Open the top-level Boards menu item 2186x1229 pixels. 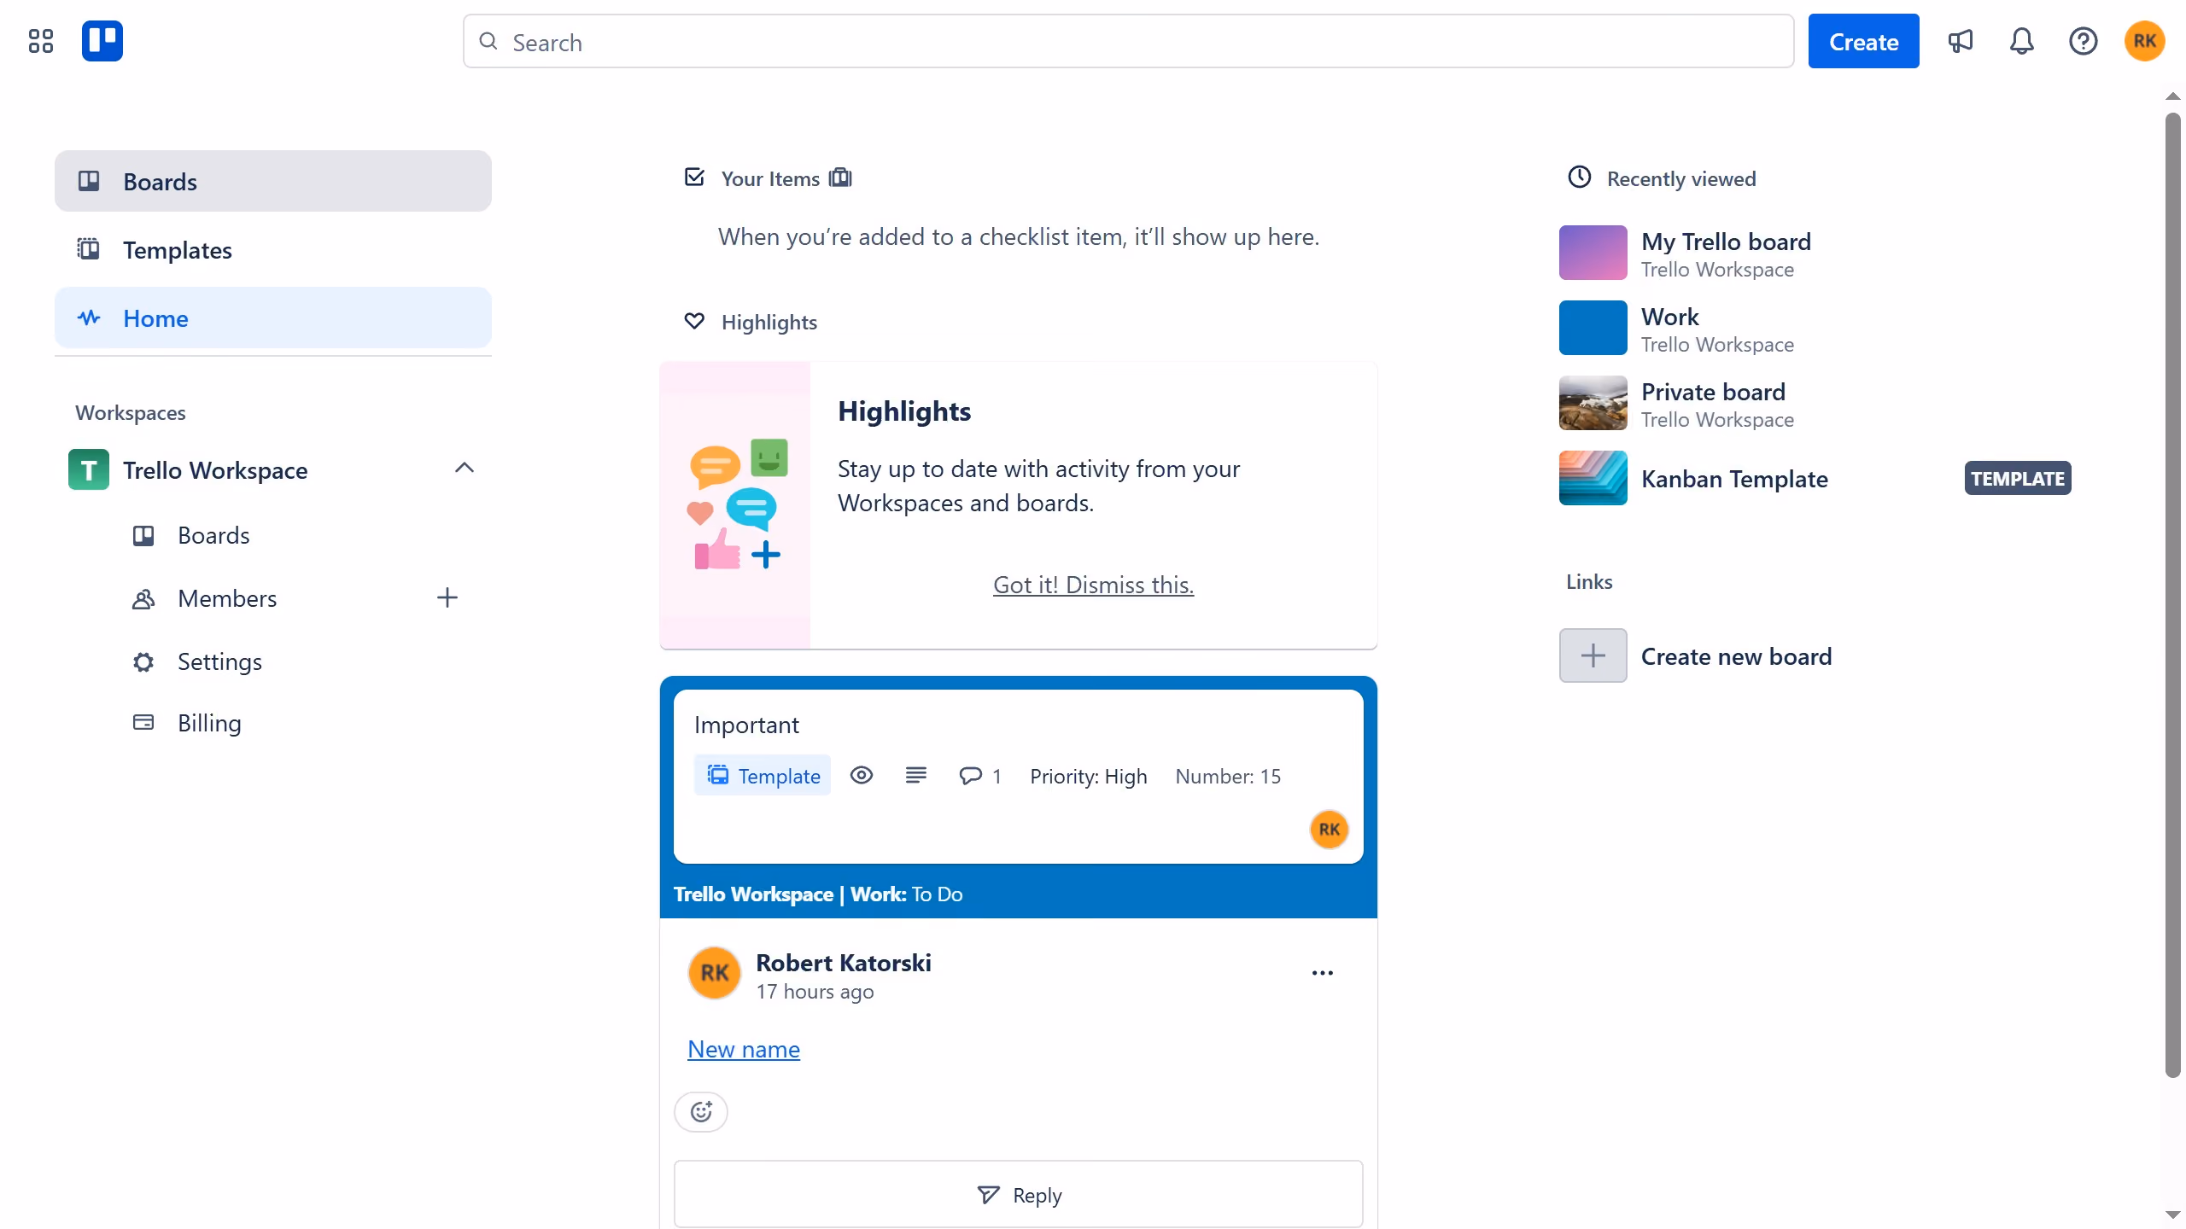[x=273, y=181]
